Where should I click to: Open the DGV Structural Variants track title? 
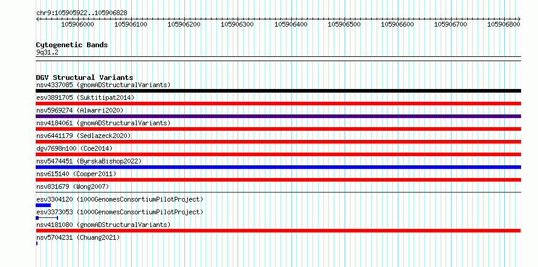click(x=85, y=77)
